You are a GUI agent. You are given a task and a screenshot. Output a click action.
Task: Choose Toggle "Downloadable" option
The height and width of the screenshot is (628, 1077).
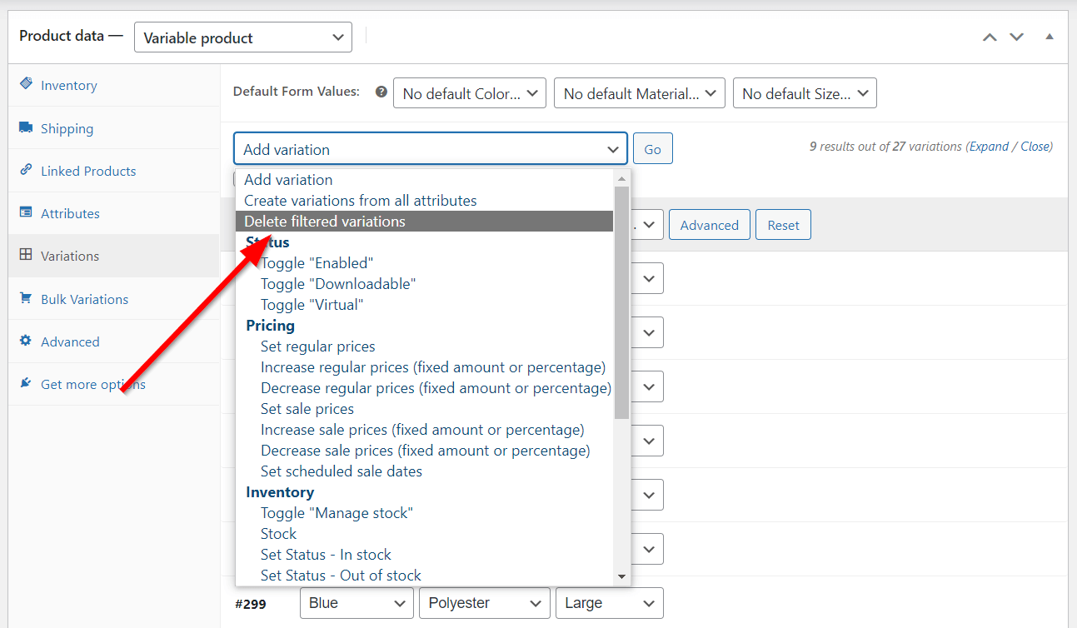(x=425, y=283)
